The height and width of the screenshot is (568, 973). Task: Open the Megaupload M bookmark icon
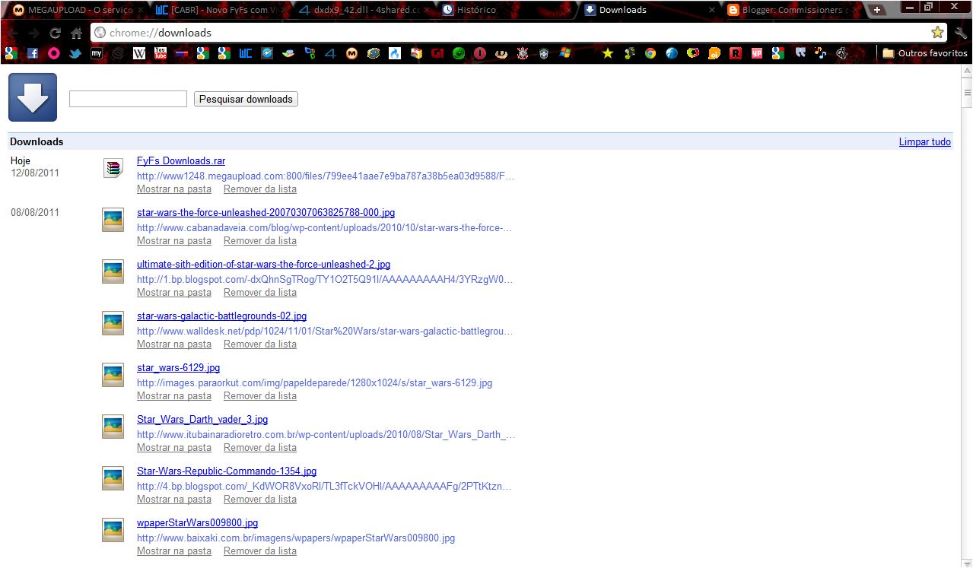click(x=351, y=53)
